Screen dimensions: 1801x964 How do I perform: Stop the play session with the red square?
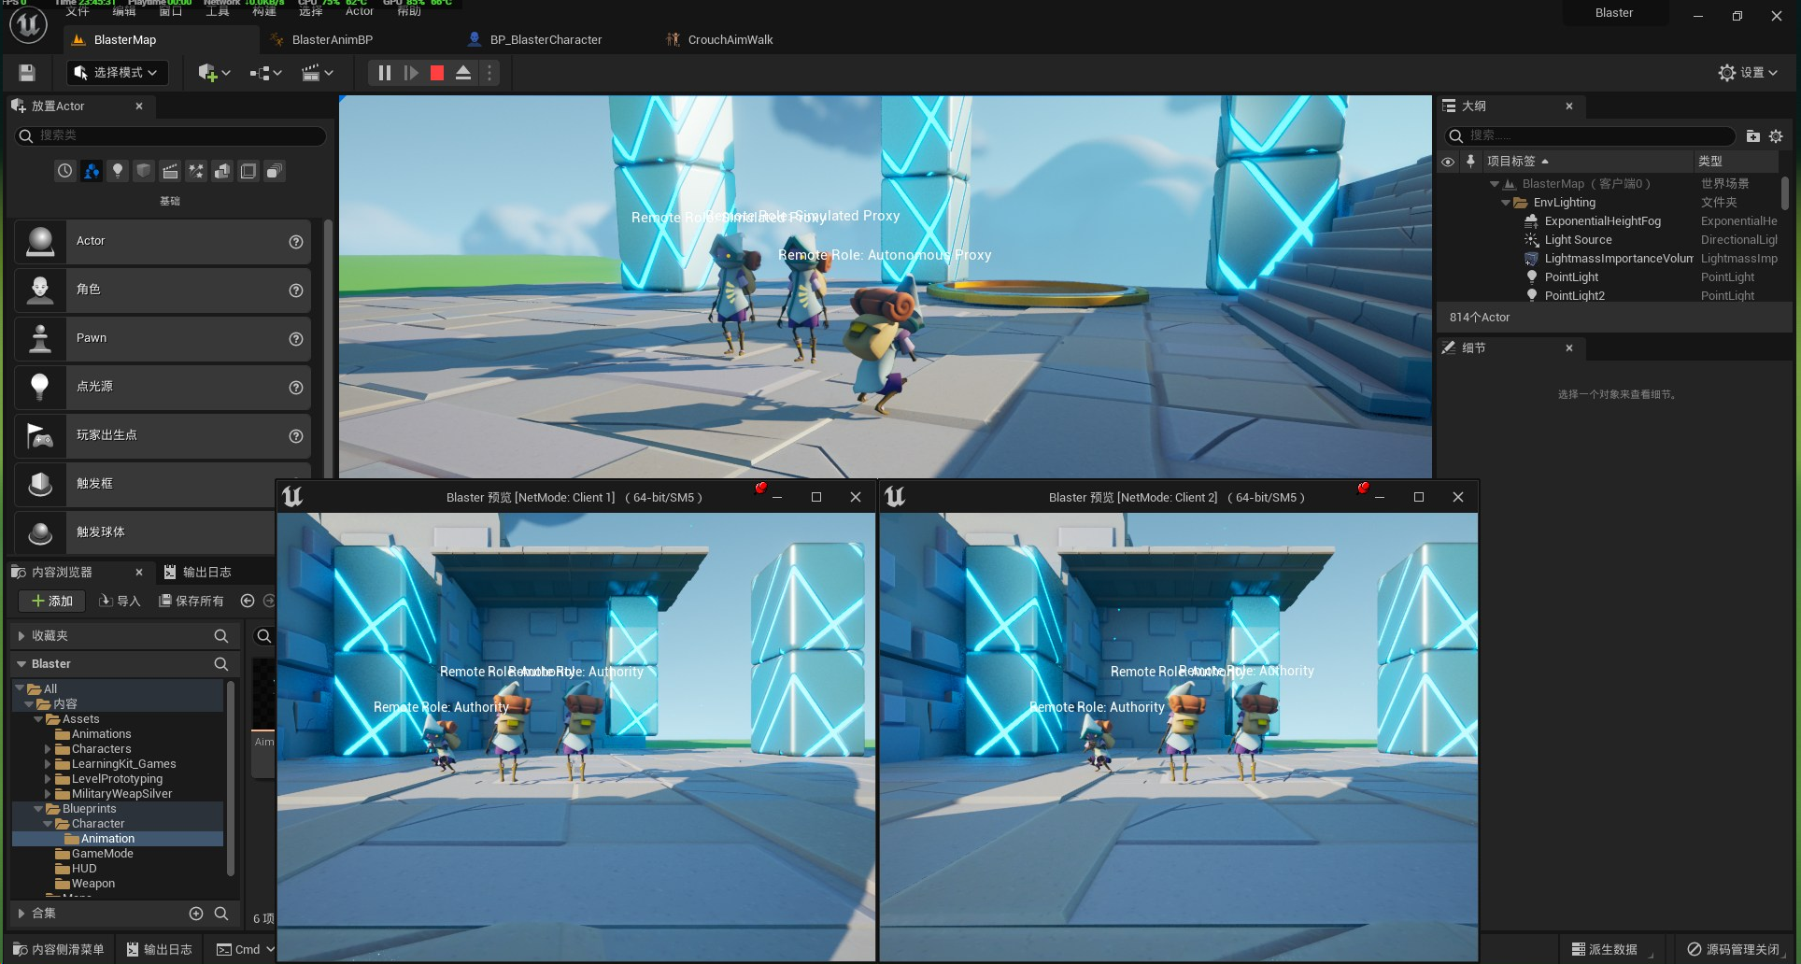click(x=436, y=73)
